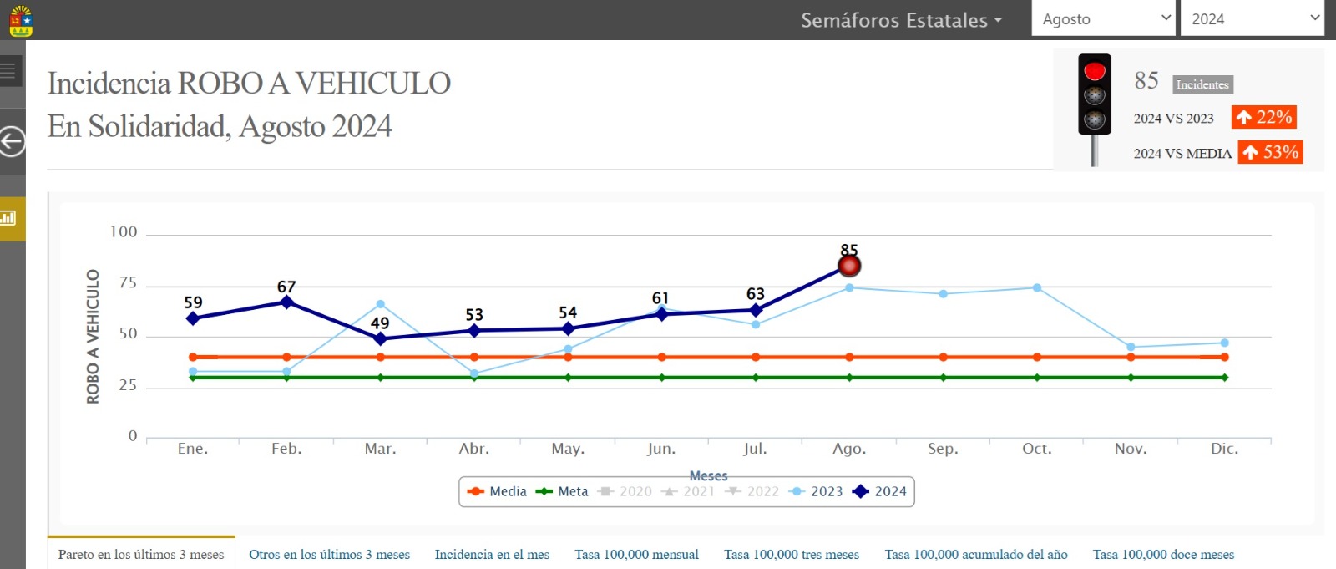This screenshot has width=1336, height=569.
Task: Select the yellow bar chart sidebar icon
Action: (9, 218)
